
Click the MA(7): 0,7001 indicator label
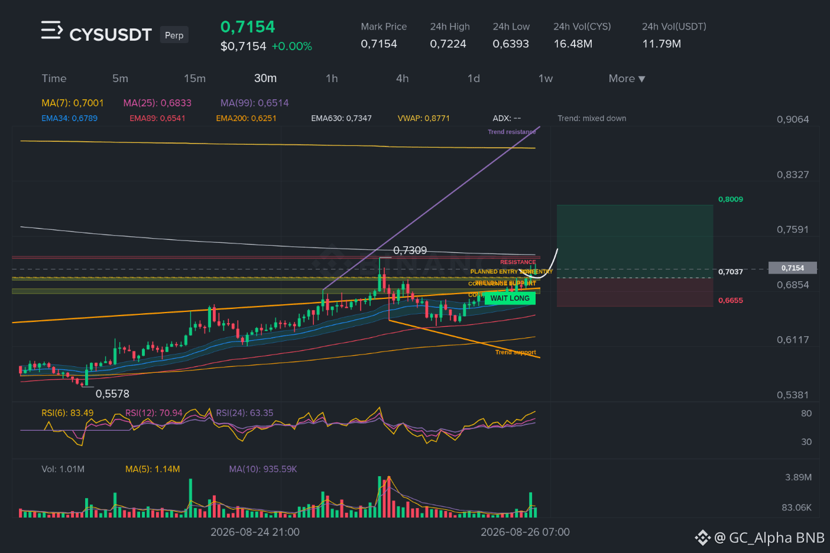coord(72,103)
